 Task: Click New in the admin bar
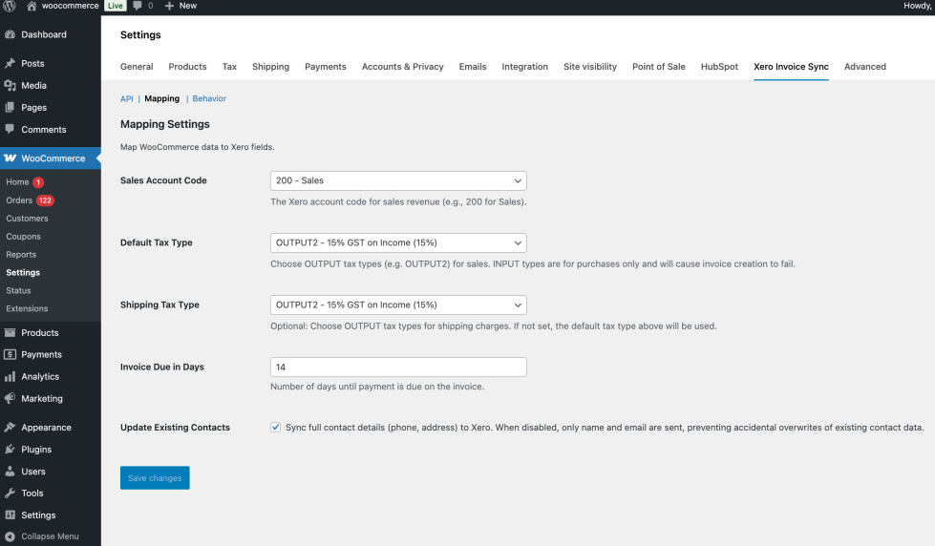188,6
